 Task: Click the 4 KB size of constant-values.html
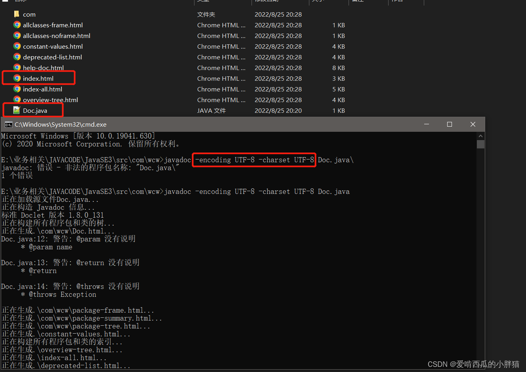click(339, 46)
